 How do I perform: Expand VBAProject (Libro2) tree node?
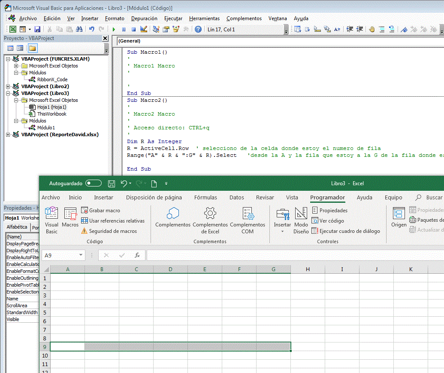click(x=8, y=86)
